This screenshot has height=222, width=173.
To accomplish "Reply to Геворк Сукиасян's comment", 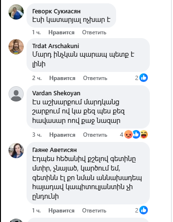I will point(94,32).
